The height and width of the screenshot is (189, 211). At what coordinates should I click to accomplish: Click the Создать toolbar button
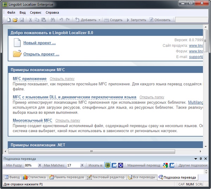(x=113, y=20)
